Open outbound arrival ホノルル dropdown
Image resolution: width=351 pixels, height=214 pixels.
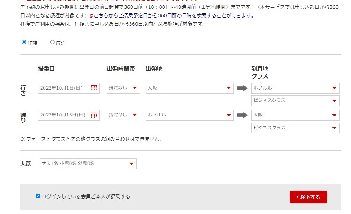pos(295,88)
